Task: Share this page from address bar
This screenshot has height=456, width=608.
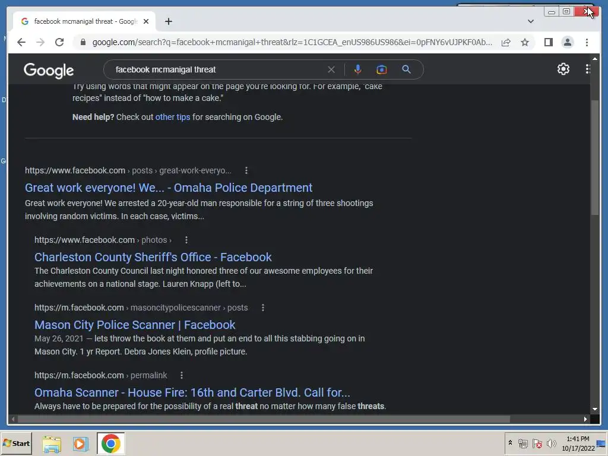Action: 506,42
